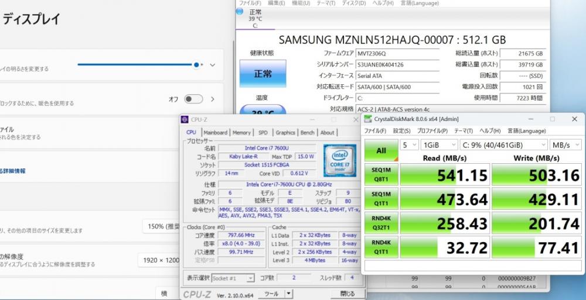This screenshot has height=300, width=586.
Task: Click the RND4K Q1T1 read result 32.72
Action: [445, 247]
